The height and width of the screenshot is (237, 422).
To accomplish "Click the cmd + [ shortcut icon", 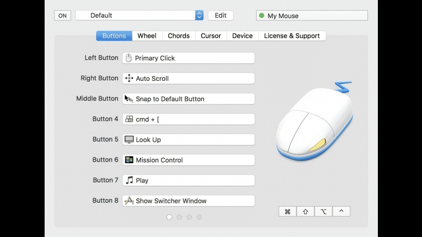I will 129,119.
